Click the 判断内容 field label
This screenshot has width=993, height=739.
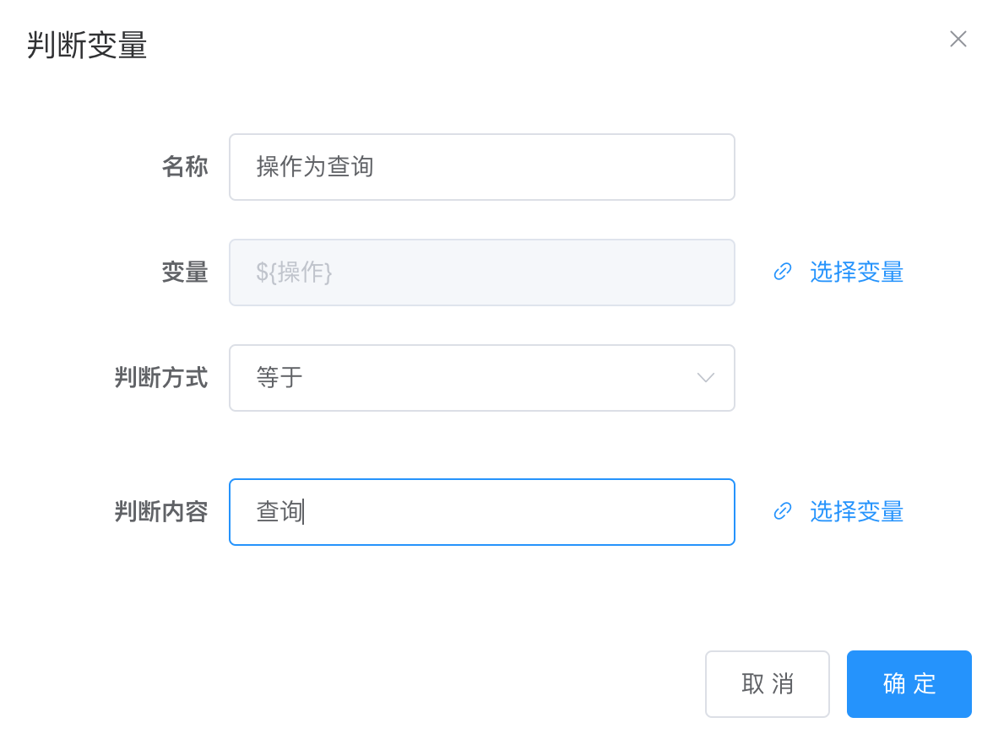coord(161,512)
